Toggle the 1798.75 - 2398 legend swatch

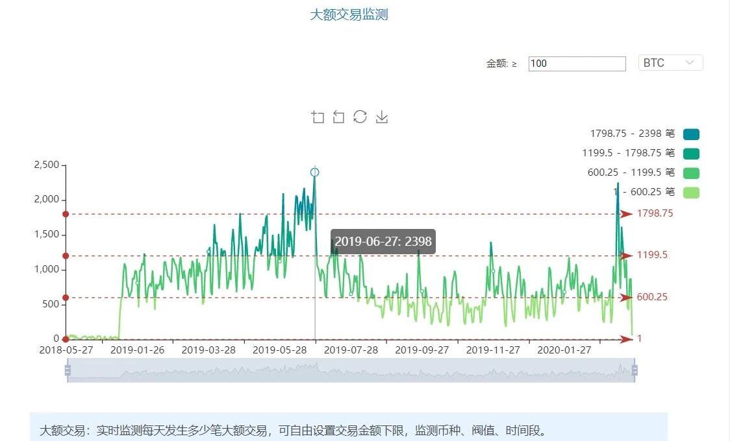tap(691, 134)
